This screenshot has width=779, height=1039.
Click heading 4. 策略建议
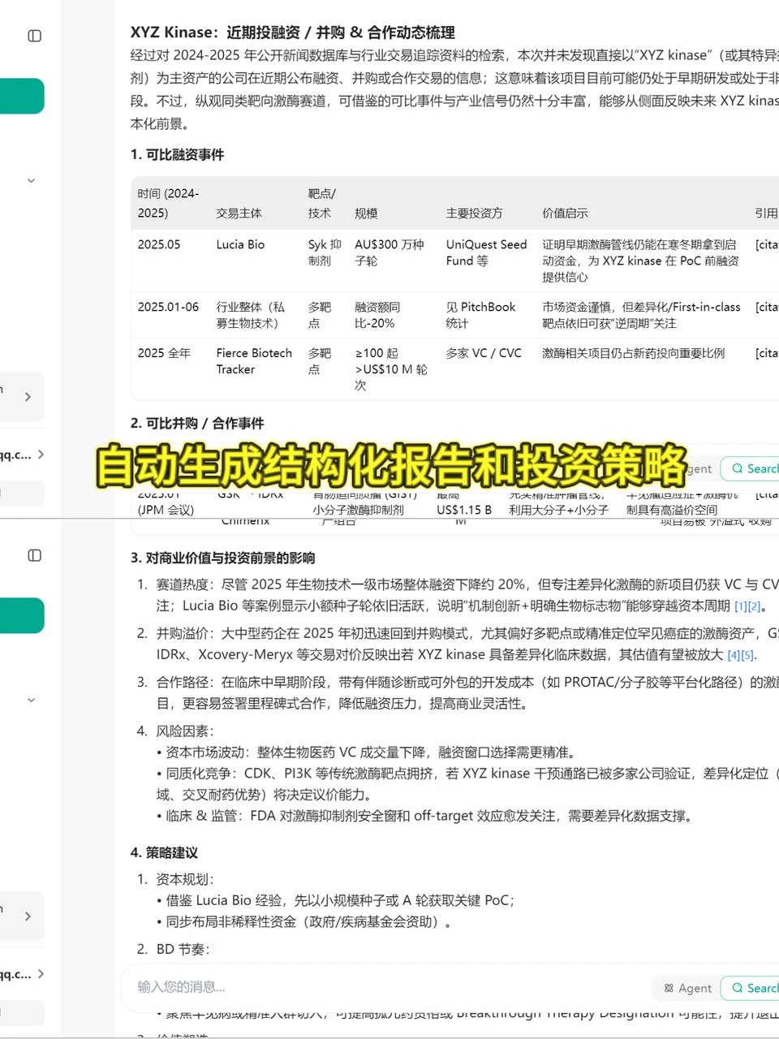[x=164, y=852]
